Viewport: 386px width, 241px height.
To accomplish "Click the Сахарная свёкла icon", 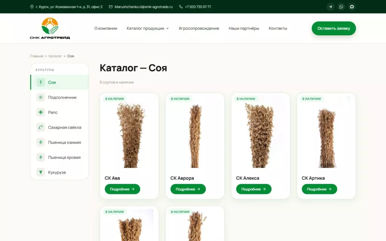I will pos(41,127).
